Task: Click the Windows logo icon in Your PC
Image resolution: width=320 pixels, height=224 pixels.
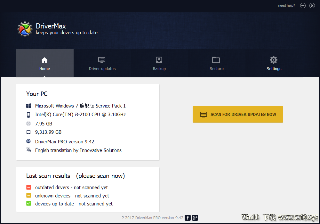Action: click(28, 106)
